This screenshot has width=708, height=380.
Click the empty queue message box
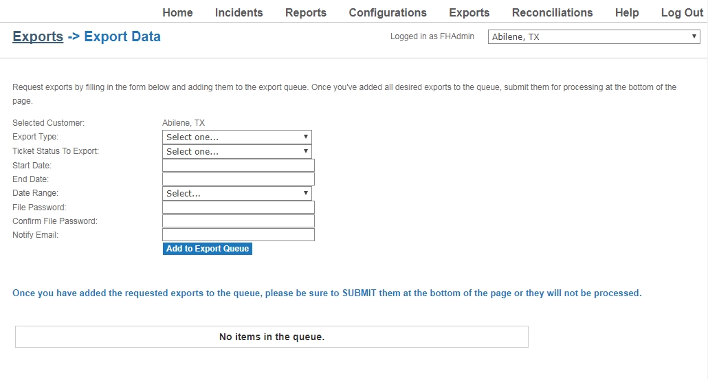click(x=272, y=337)
